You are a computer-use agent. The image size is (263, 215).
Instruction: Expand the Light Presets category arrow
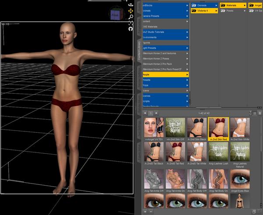187,48
